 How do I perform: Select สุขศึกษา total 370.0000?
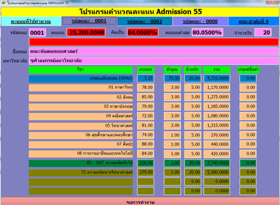pyautogui.click(x=217, y=135)
